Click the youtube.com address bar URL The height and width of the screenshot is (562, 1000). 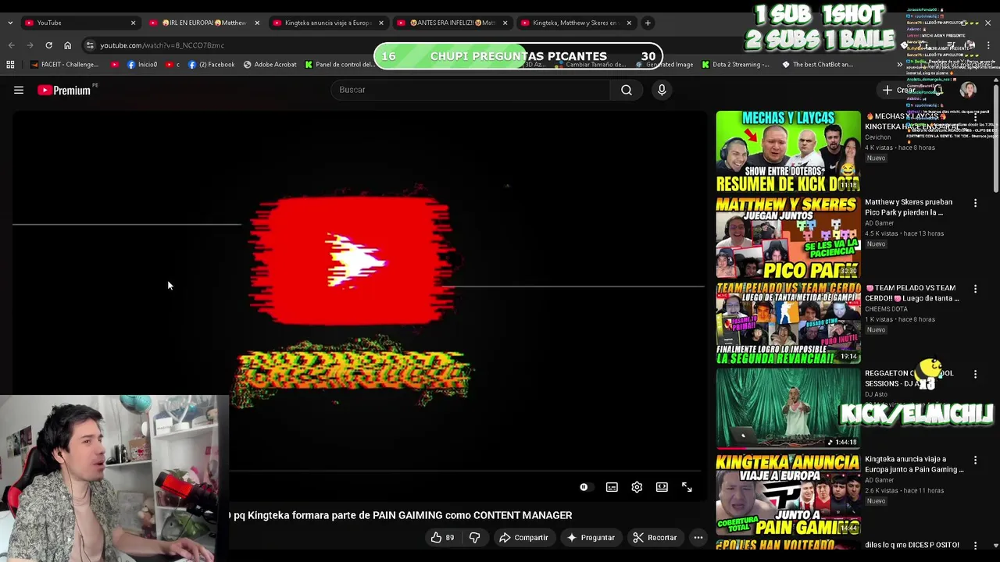coord(162,45)
